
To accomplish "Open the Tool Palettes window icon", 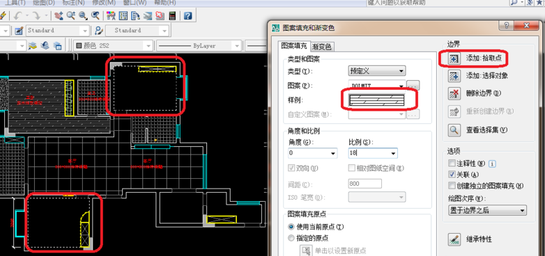I will click(x=135, y=15).
